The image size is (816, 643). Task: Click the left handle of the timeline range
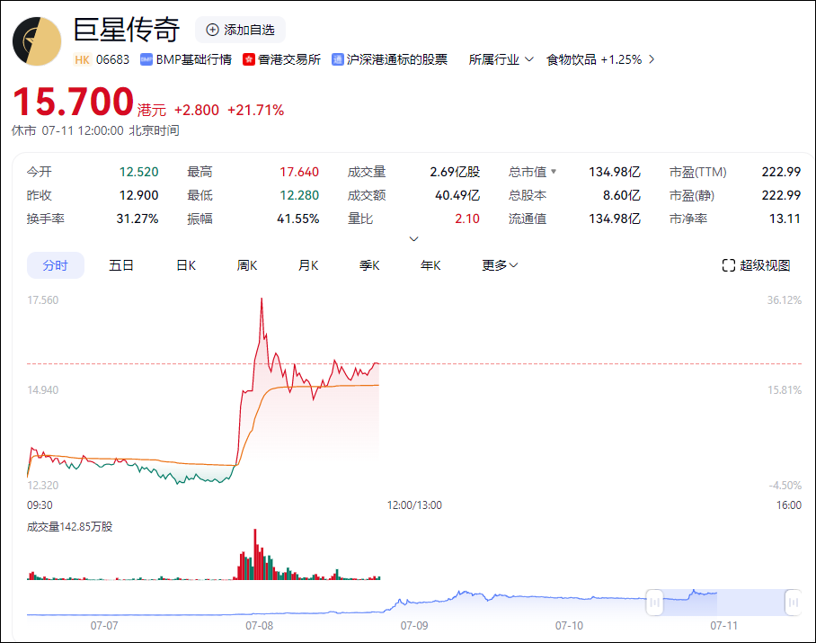click(655, 602)
